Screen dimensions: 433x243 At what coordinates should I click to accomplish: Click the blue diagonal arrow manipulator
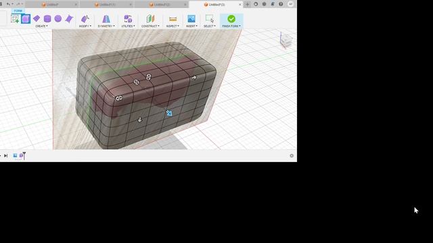(x=169, y=113)
